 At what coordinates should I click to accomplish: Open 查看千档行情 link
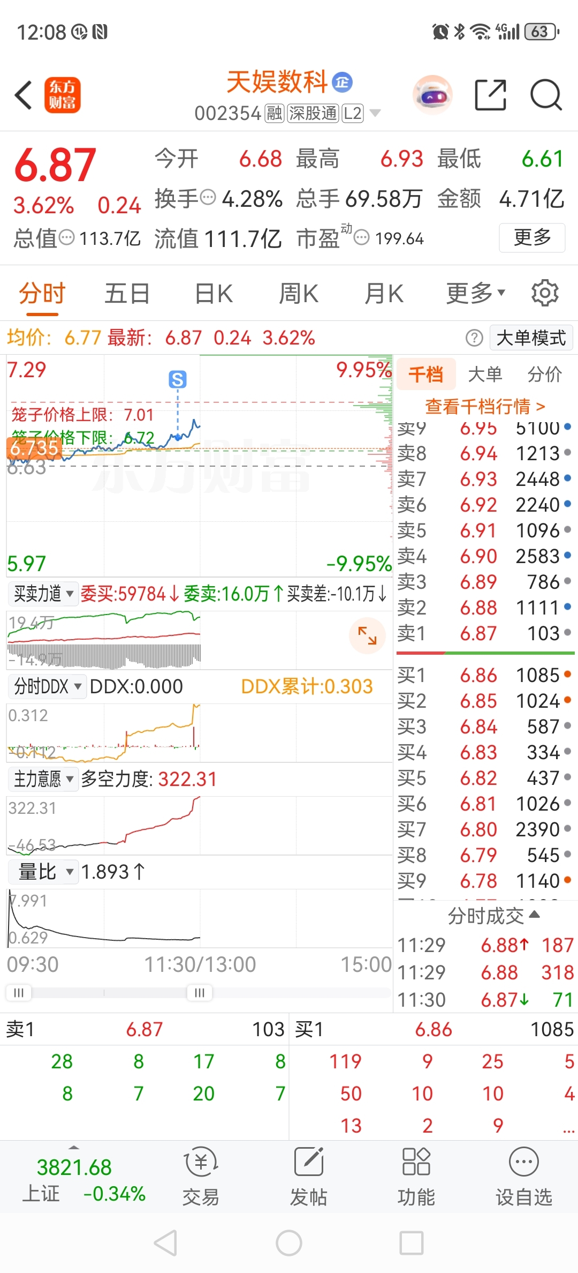click(485, 406)
